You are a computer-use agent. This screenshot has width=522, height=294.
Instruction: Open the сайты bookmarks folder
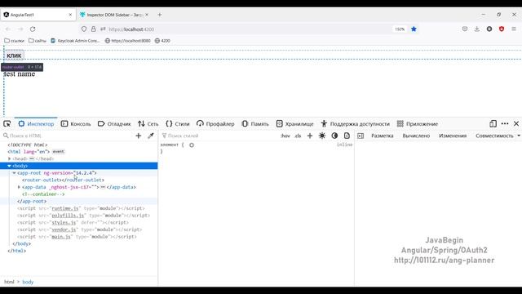pos(38,41)
